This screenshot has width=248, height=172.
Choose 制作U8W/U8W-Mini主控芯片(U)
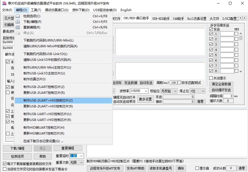(x=63, y=68)
